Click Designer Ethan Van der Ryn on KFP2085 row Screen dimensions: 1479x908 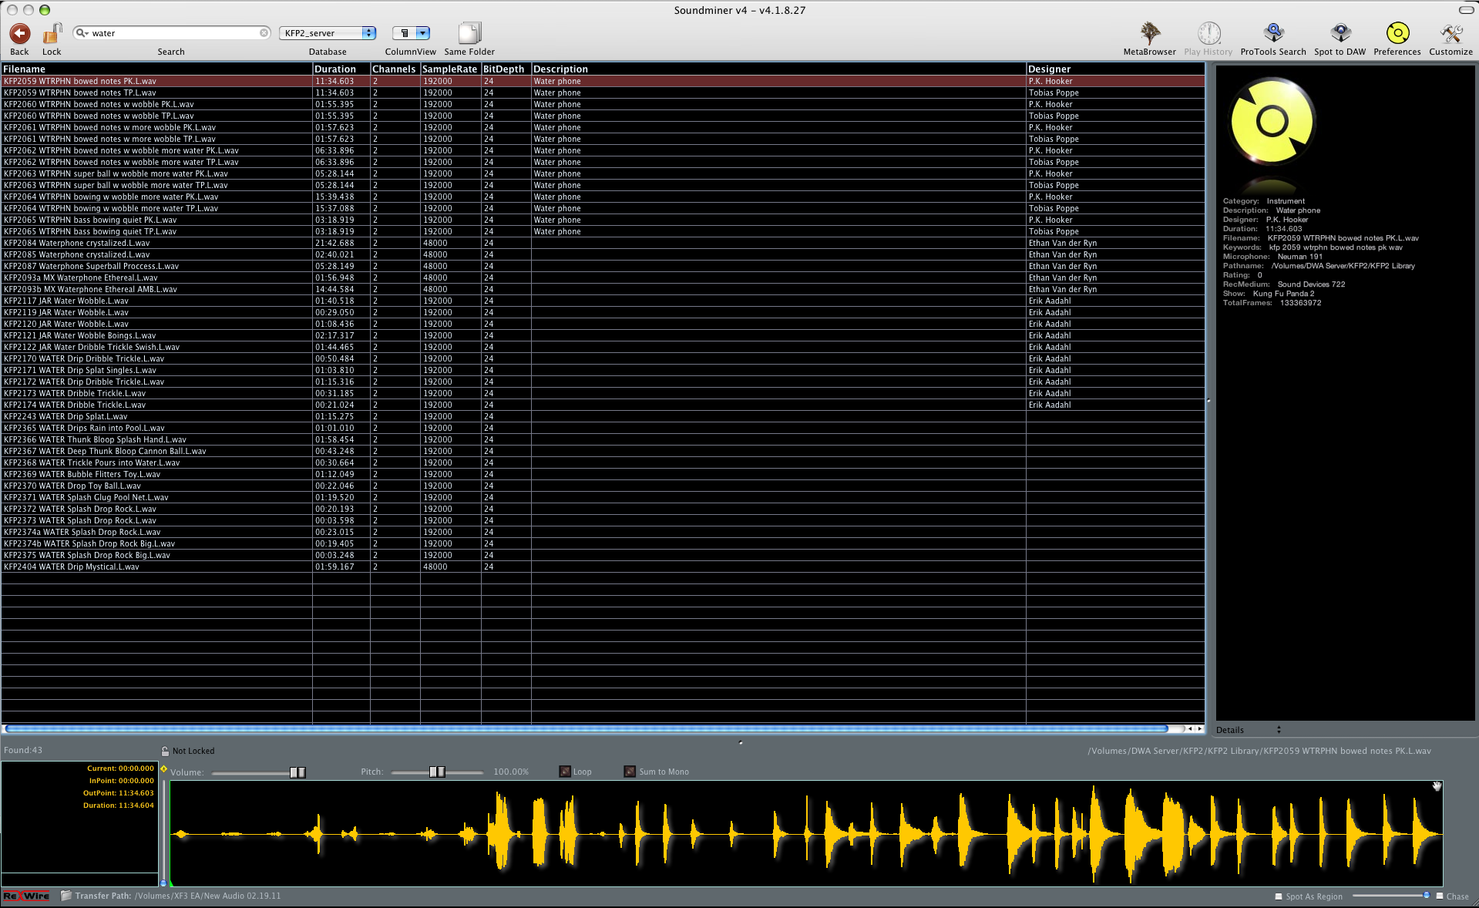1063,254
